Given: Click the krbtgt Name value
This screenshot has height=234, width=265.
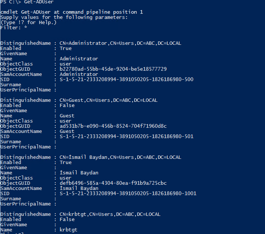Looking at the screenshot, I should 68,230.
